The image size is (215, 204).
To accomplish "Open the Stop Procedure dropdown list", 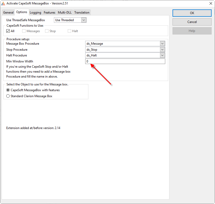I will (x=162, y=50).
